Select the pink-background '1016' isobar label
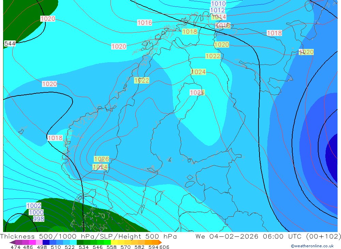This screenshot has width=341, height=249. (x=145, y=22)
